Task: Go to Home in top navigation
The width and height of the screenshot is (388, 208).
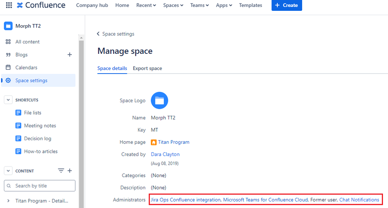Action: tap(122, 5)
